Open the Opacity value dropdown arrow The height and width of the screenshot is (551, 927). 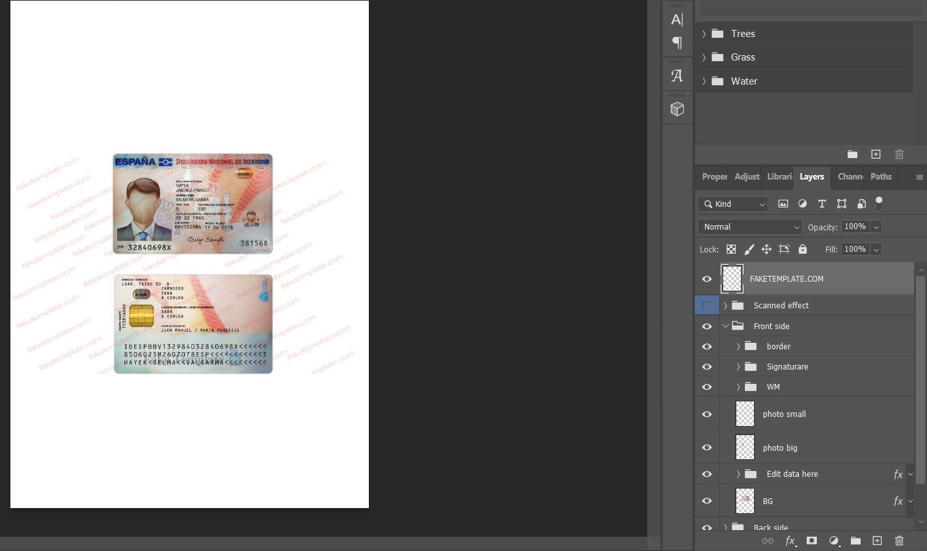coord(875,226)
